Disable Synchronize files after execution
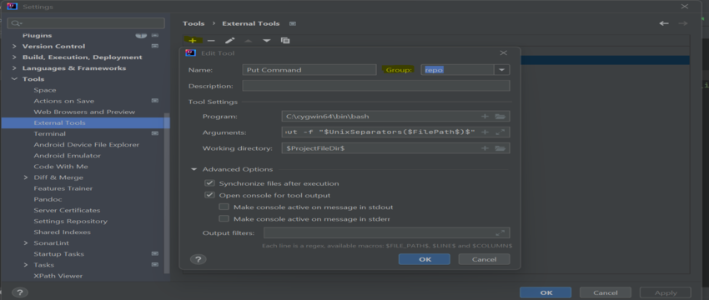 (x=209, y=183)
